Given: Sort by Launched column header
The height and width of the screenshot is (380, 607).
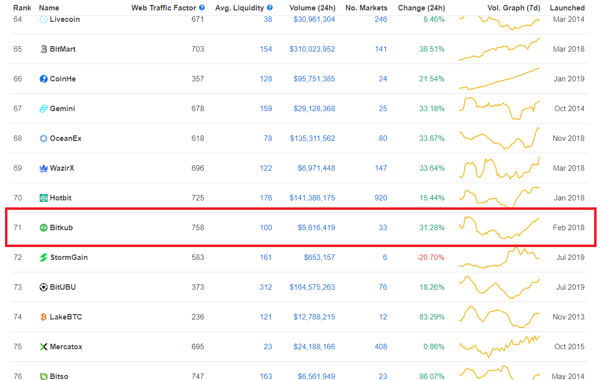Looking at the screenshot, I should tap(567, 8).
